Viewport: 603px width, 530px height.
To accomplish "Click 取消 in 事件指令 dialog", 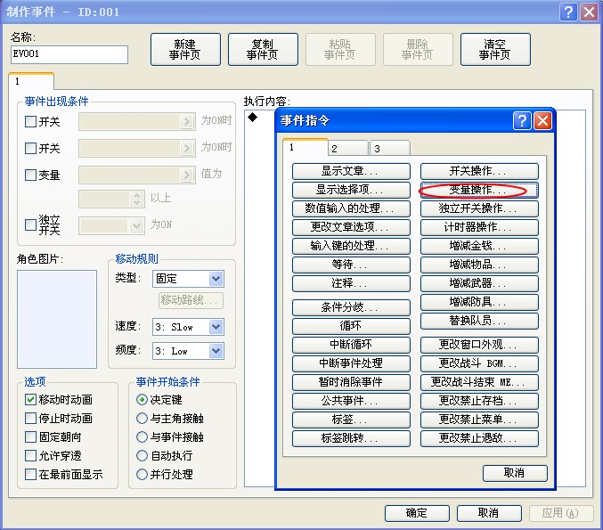I will (515, 473).
